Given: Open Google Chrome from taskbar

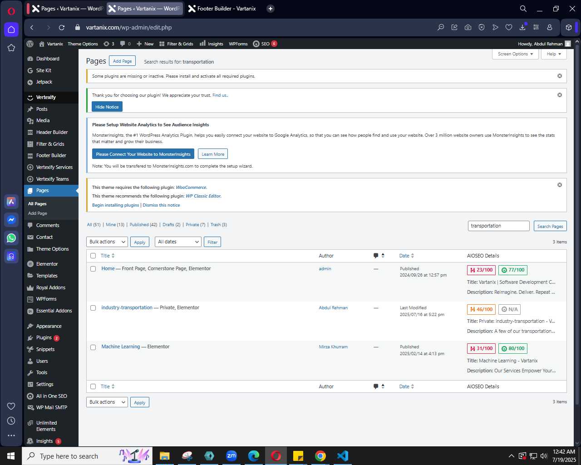Looking at the screenshot, I should coord(320,456).
